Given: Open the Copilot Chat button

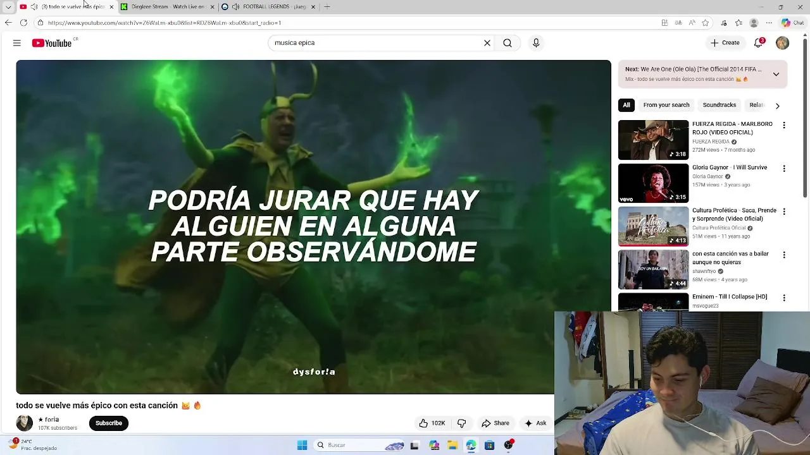Looking at the screenshot, I should [792, 23].
